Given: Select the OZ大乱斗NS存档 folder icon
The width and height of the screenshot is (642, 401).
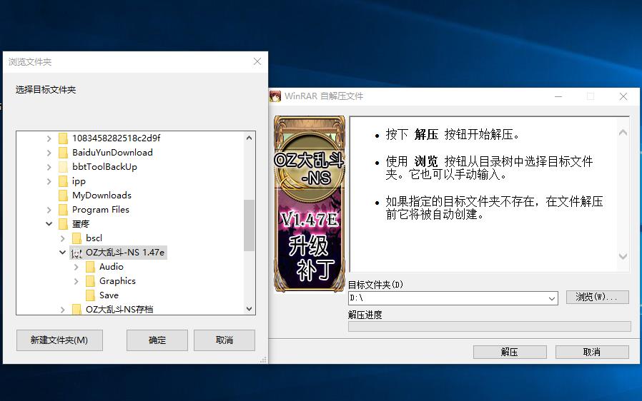Looking at the screenshot, I should pyautogui.click(x=76, y=310).
